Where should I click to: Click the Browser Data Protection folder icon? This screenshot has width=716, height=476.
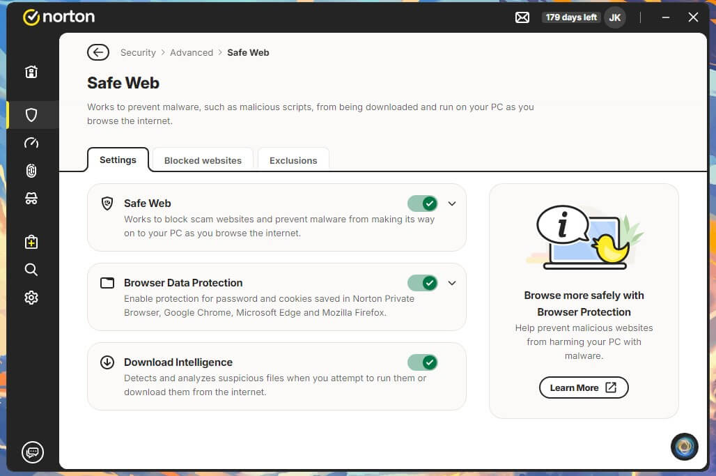point(107,283)
